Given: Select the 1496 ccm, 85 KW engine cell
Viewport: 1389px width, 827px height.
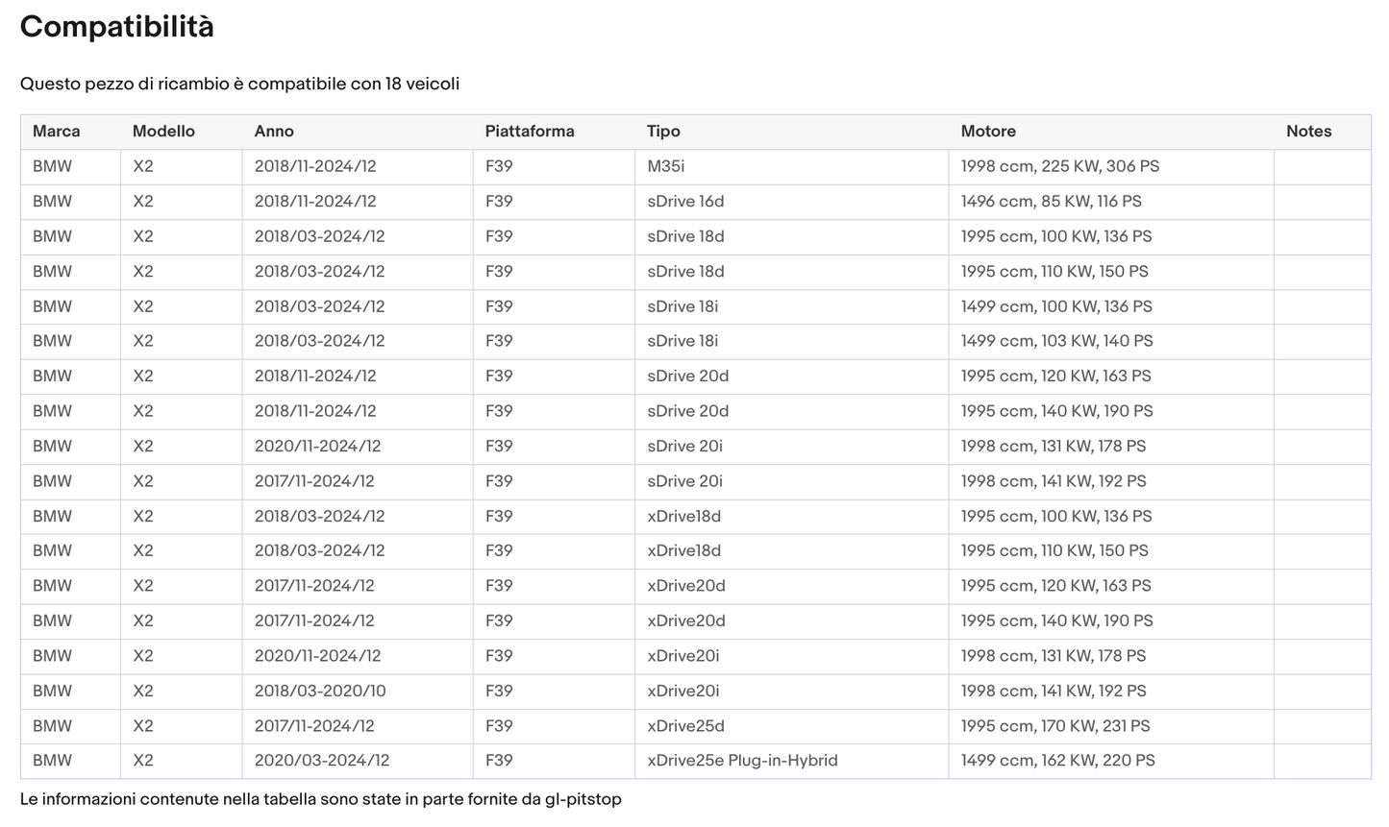Looking at the screenshot, I should [x=1051, y=202].
